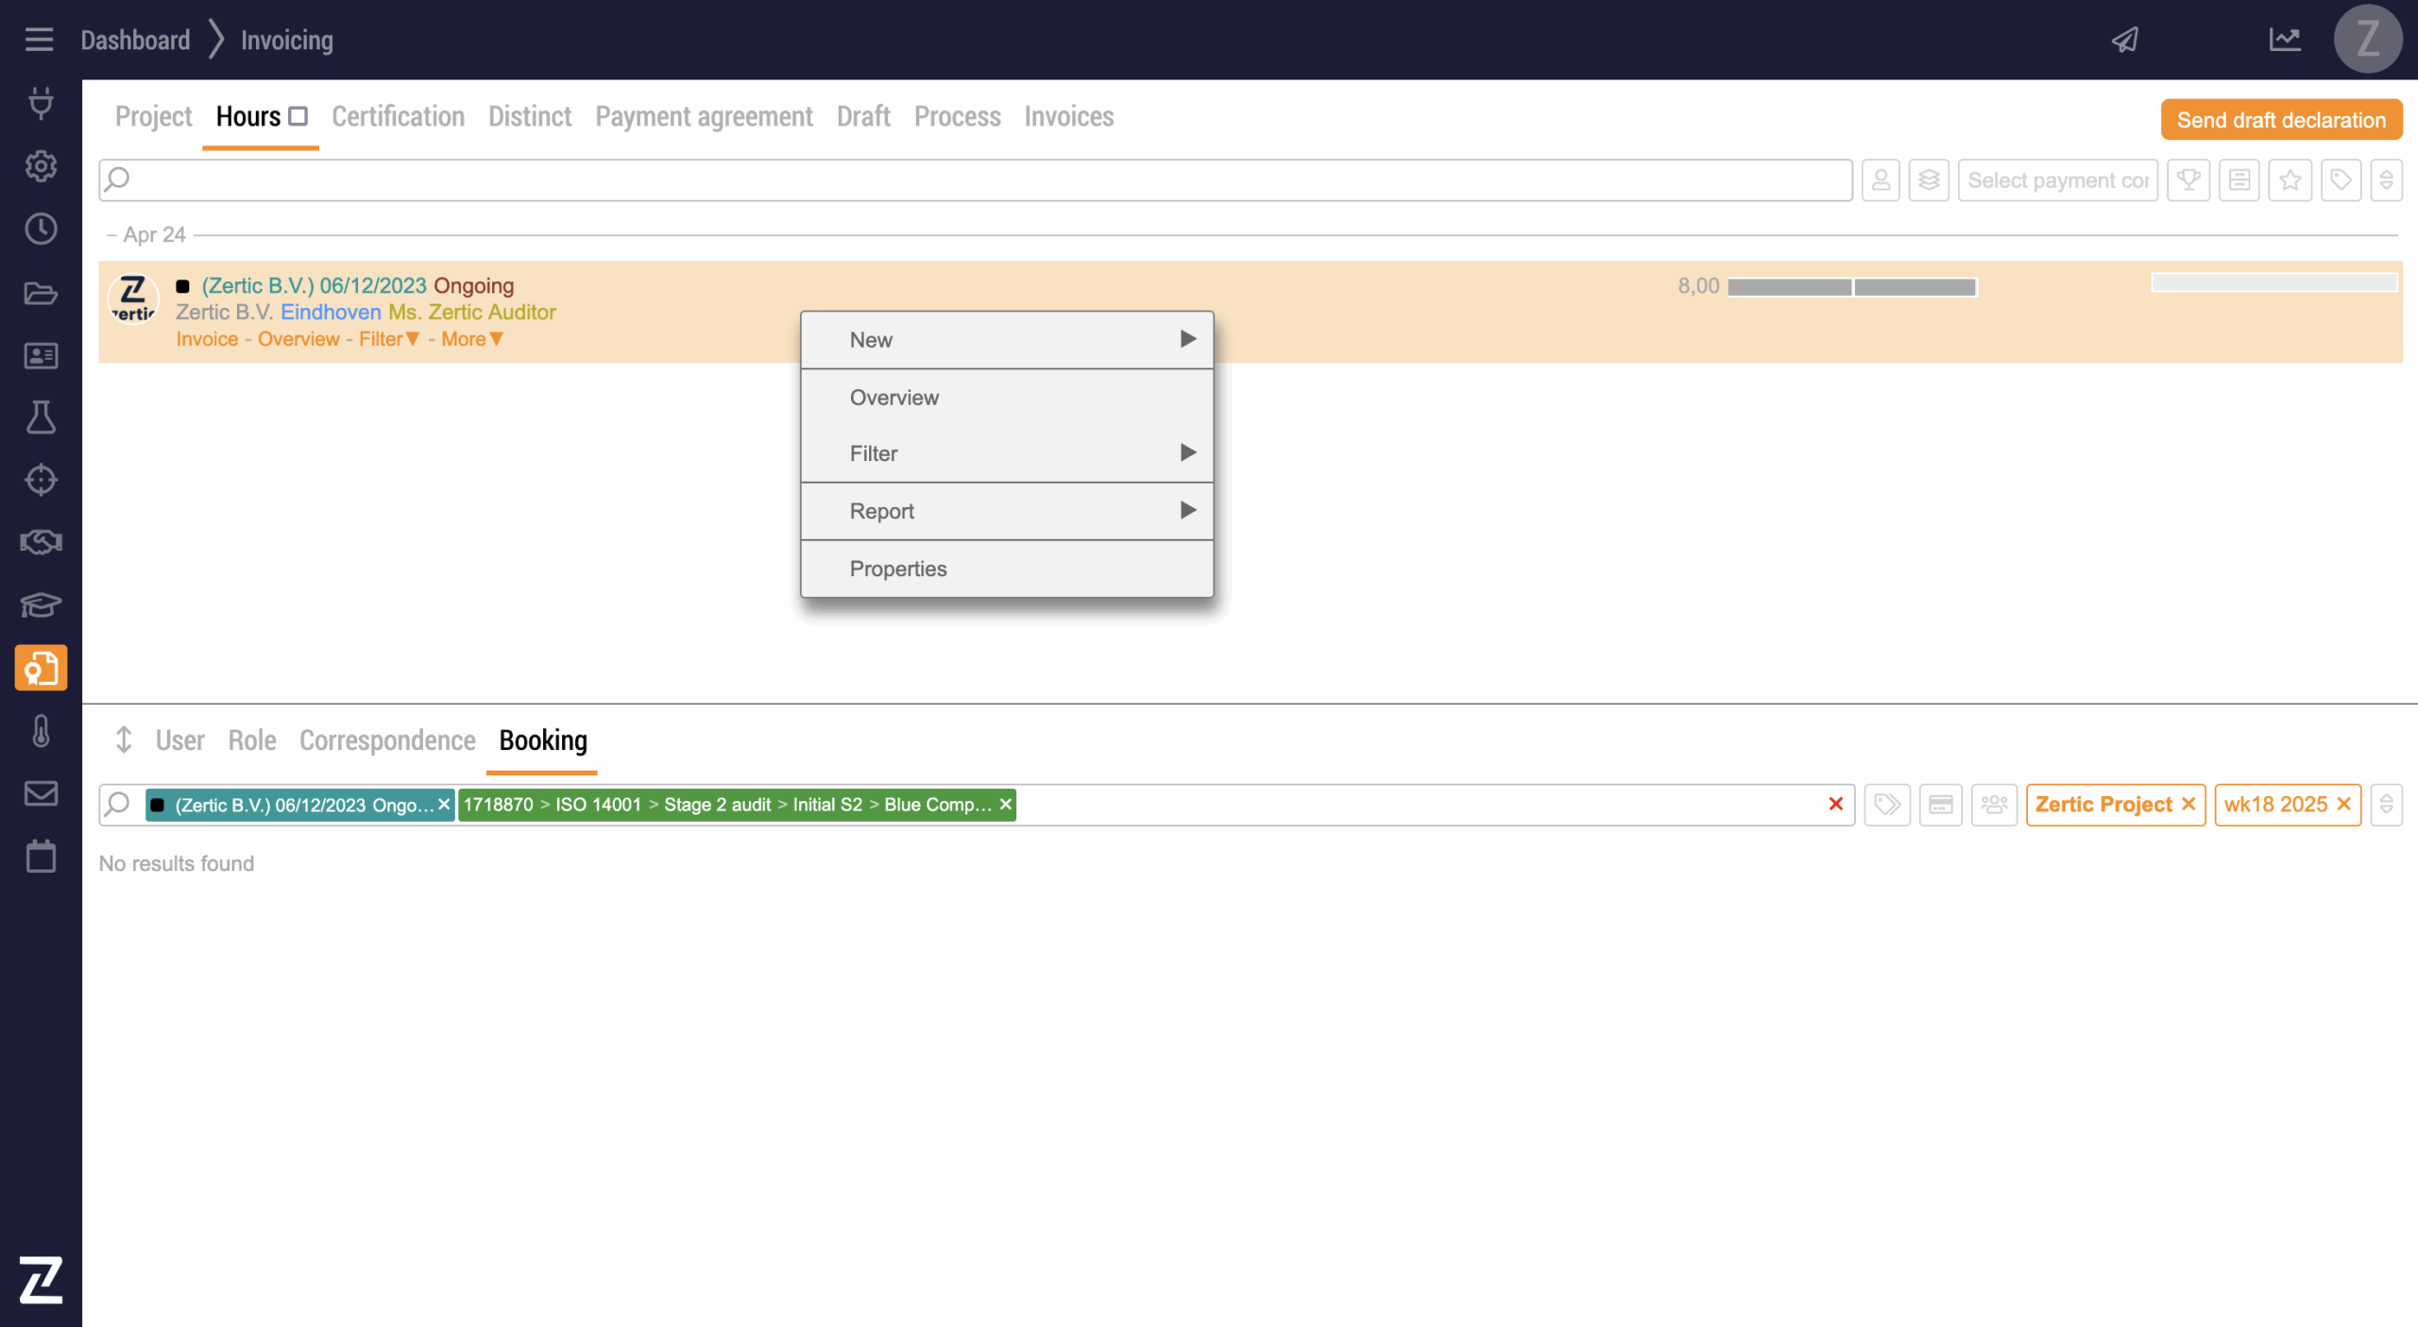Click the star favorites filter icon
The width and height of the screenshot is (2418, 1327).
click(2290, 179)
